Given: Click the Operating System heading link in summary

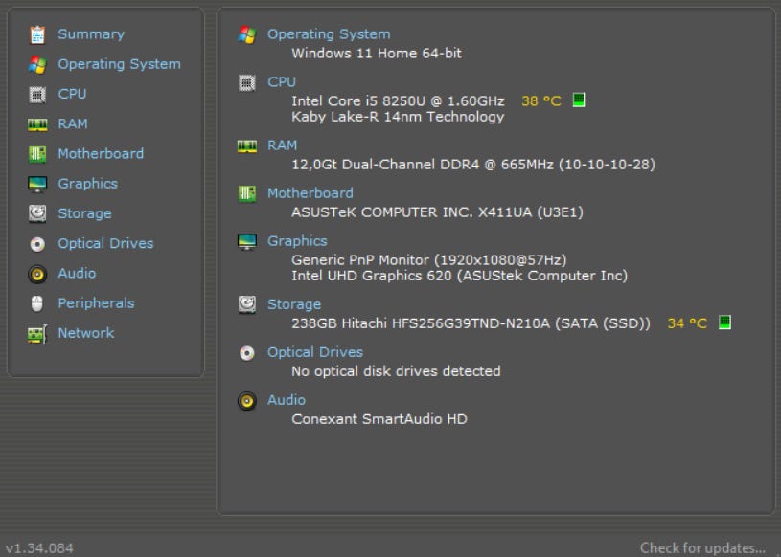Looking at the screenshot, I should point(329,34).
